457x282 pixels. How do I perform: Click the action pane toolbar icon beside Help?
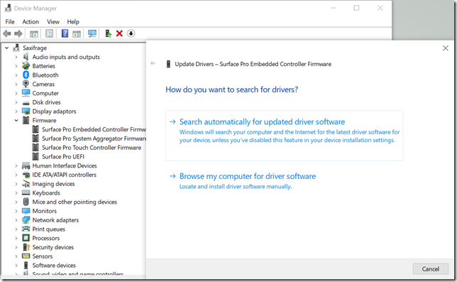pyautogui.click(x=77, y=33)
